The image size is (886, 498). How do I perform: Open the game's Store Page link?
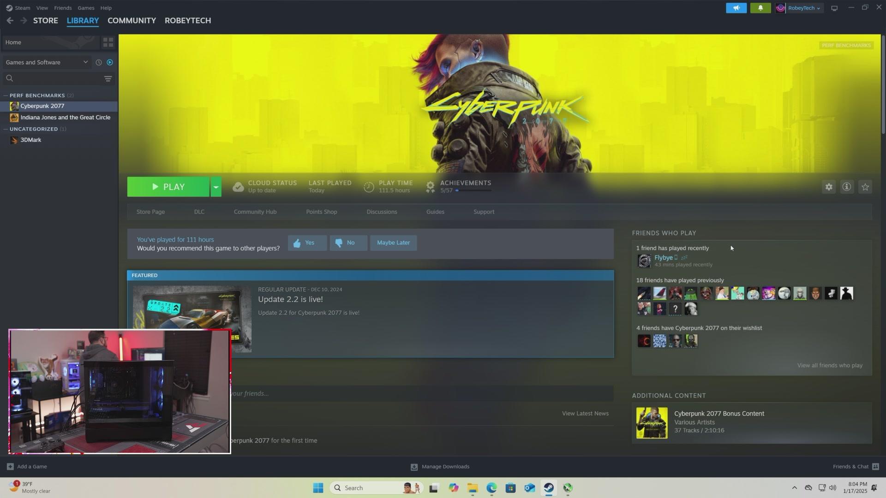(150, 212)
